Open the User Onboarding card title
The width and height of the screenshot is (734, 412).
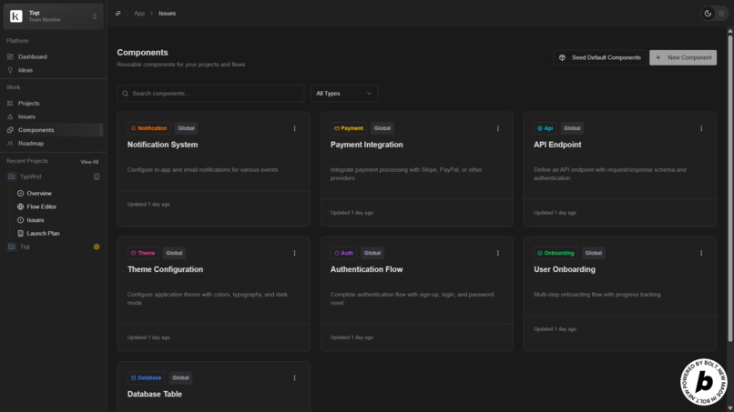(x=565, y=269)
